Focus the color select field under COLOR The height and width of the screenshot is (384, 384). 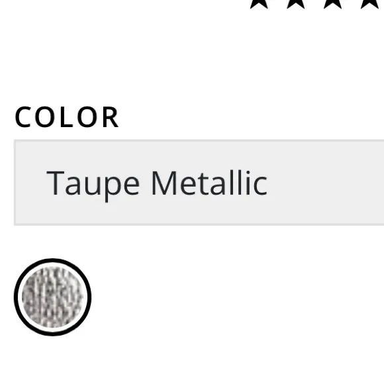coord(199,183)
